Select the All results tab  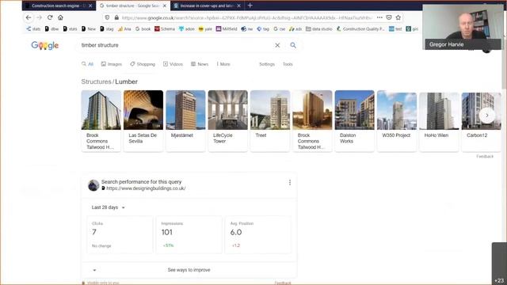(x=88, y=64)
